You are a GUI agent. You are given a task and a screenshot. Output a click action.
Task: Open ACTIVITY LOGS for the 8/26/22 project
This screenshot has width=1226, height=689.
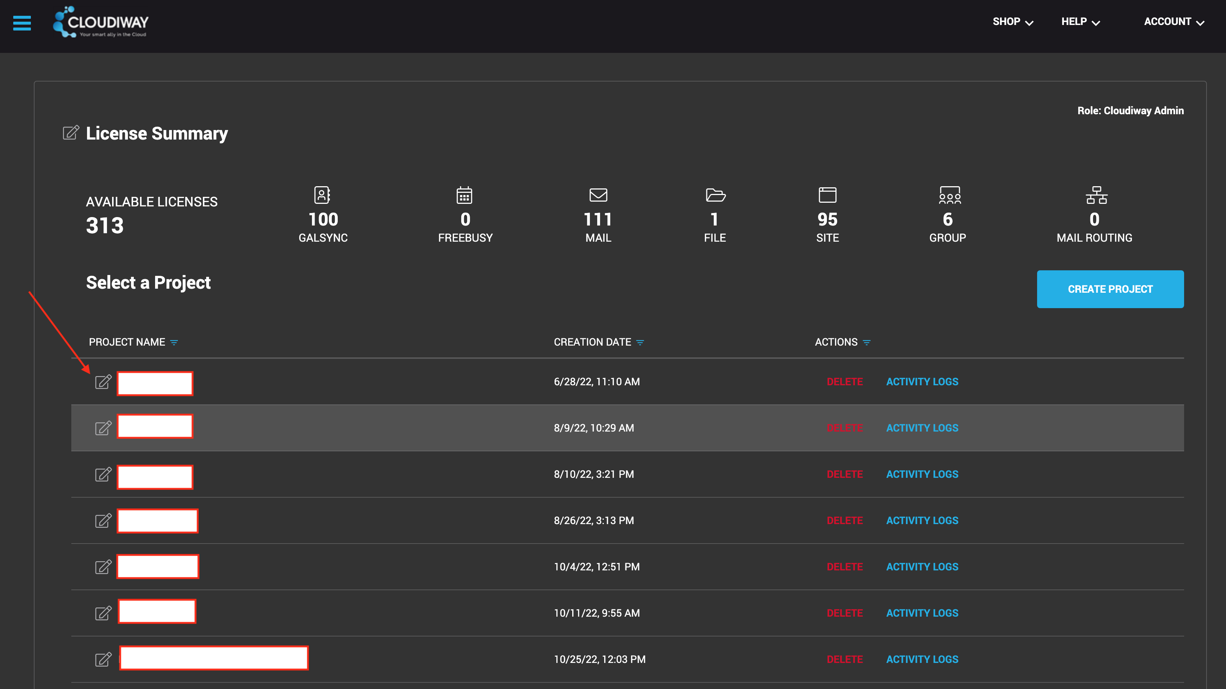click(x=922, y=520)
